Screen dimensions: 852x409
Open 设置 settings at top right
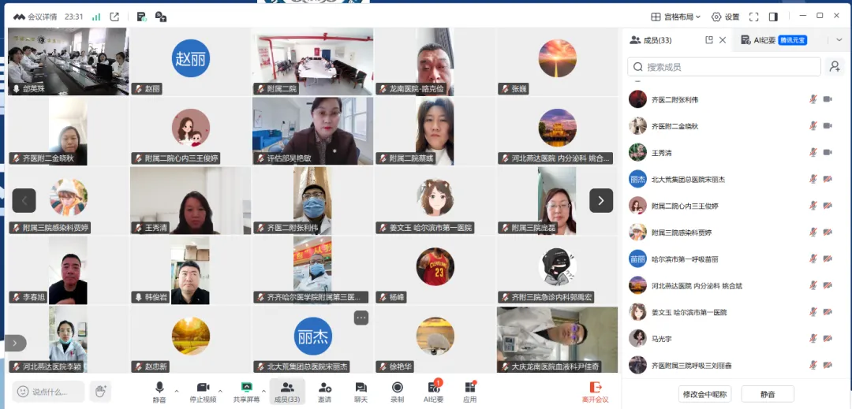(725, 17)
